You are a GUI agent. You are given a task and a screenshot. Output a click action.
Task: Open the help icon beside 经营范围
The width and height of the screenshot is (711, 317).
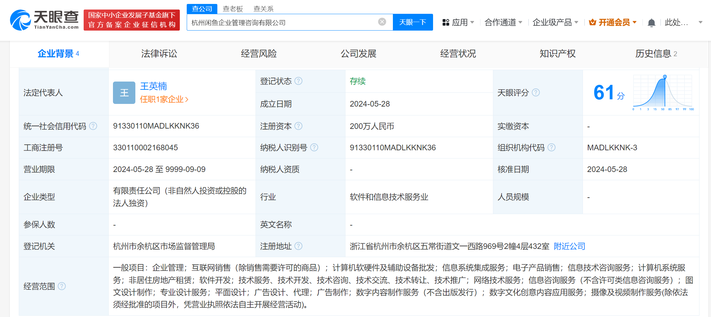(62, 286)
